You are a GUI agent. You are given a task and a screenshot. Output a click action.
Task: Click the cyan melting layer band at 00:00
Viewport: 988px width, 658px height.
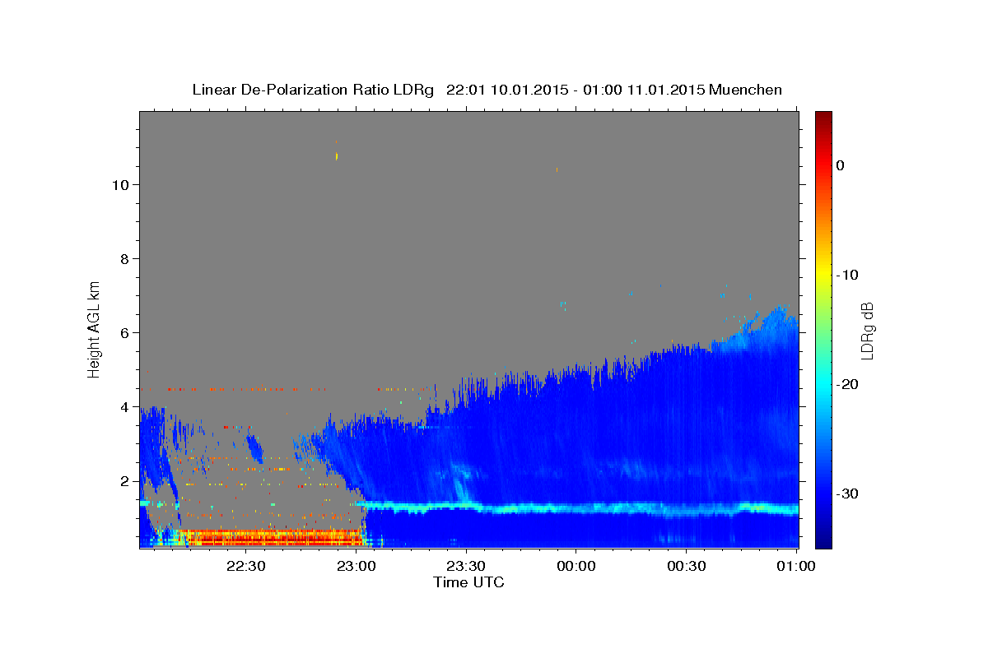[576, 508]
